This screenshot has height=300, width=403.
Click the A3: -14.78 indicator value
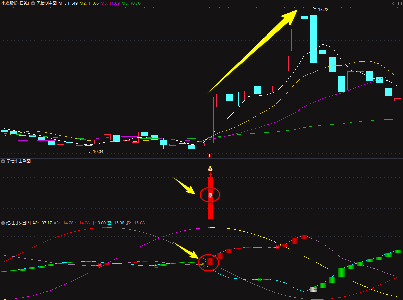coord(64,223)
